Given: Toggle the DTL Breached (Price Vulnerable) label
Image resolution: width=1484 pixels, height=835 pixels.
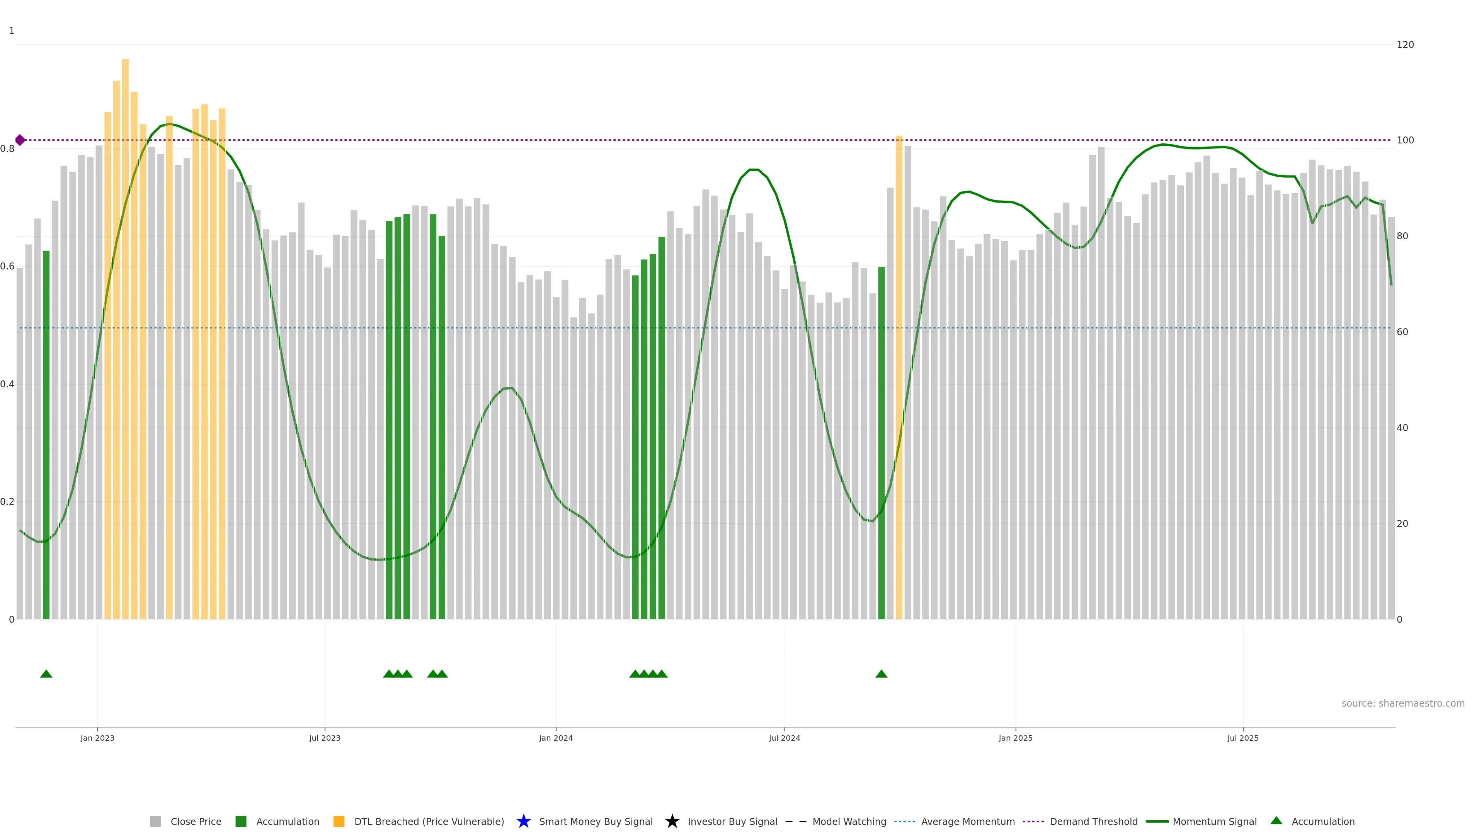Looking at the screenshot, I should [x=429, y=821].
